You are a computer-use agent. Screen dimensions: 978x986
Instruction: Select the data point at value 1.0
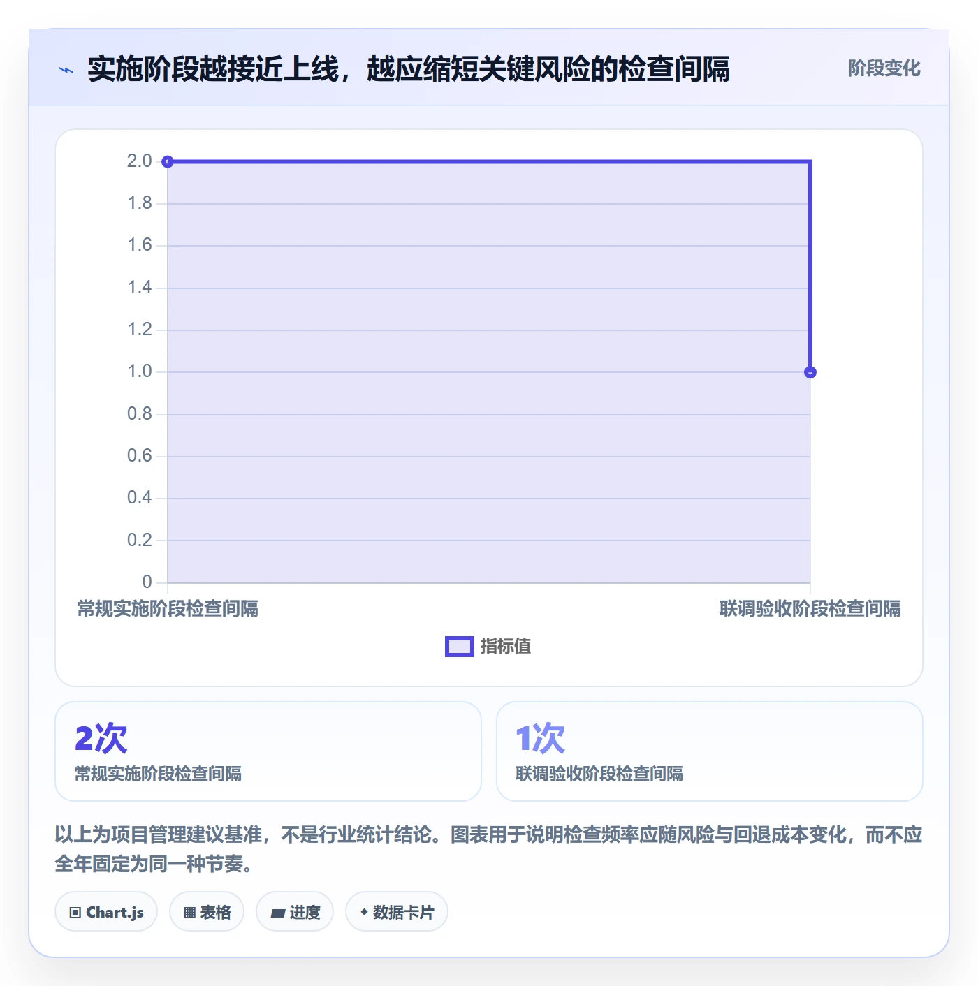click(x=810, y=372)
